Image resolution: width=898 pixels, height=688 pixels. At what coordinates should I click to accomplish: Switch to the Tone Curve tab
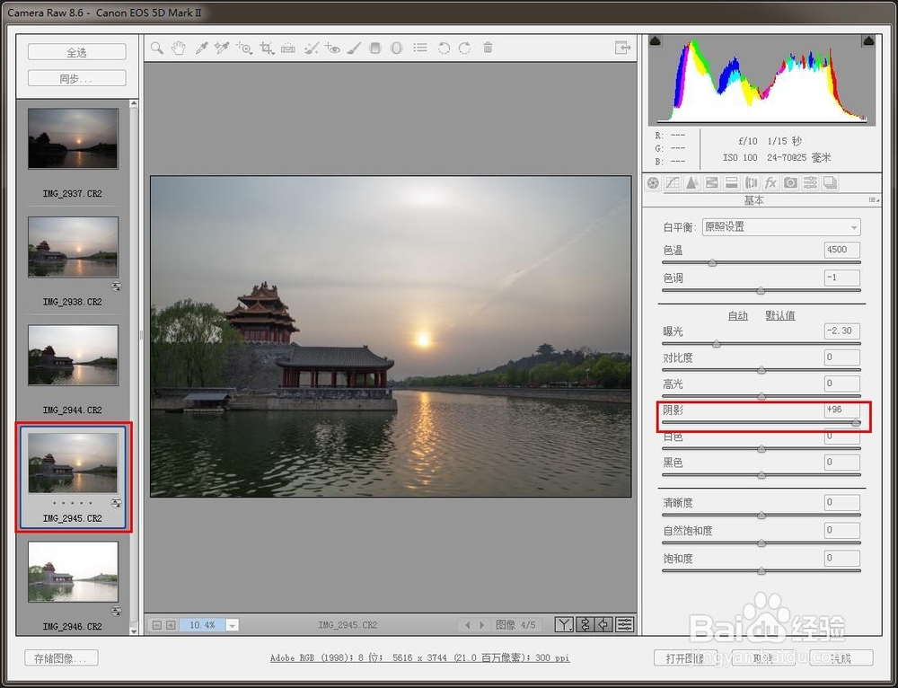tap(673, 182)
